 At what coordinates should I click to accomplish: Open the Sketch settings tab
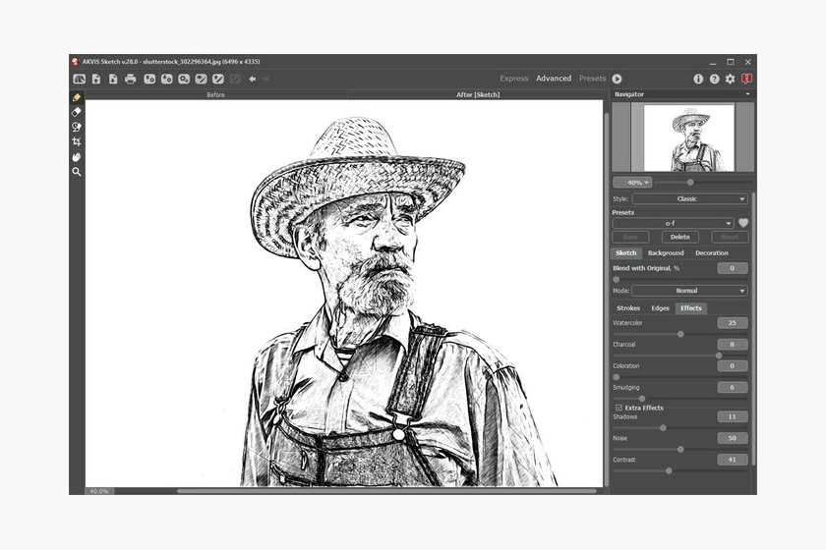pyautogui.click(x=626, y=253)
